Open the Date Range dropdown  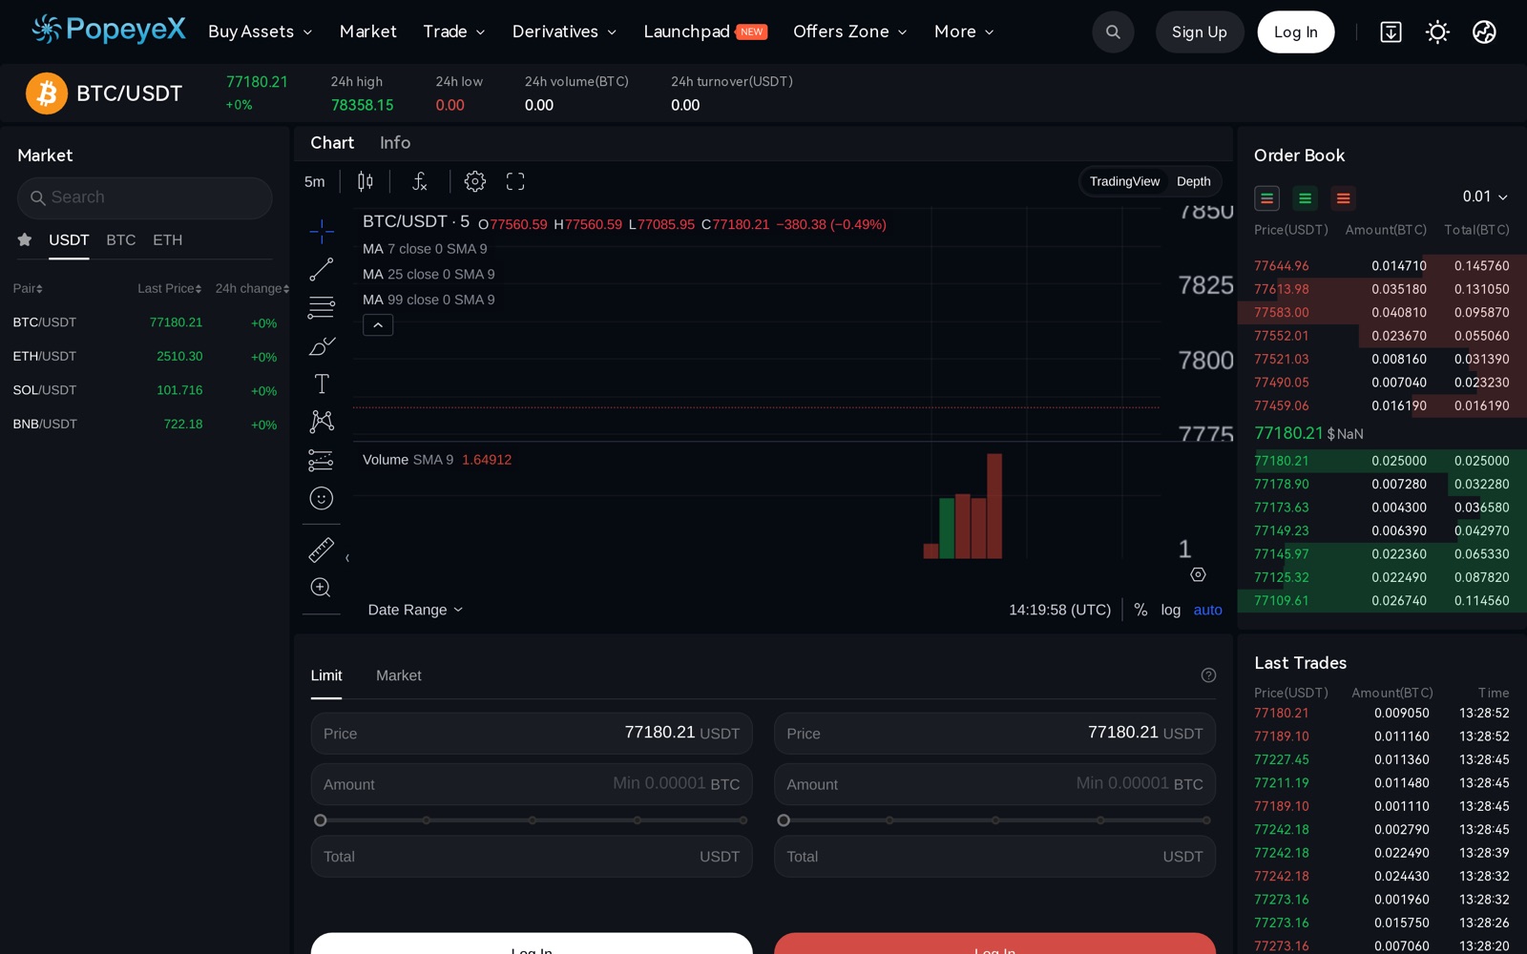pos(415,610)
